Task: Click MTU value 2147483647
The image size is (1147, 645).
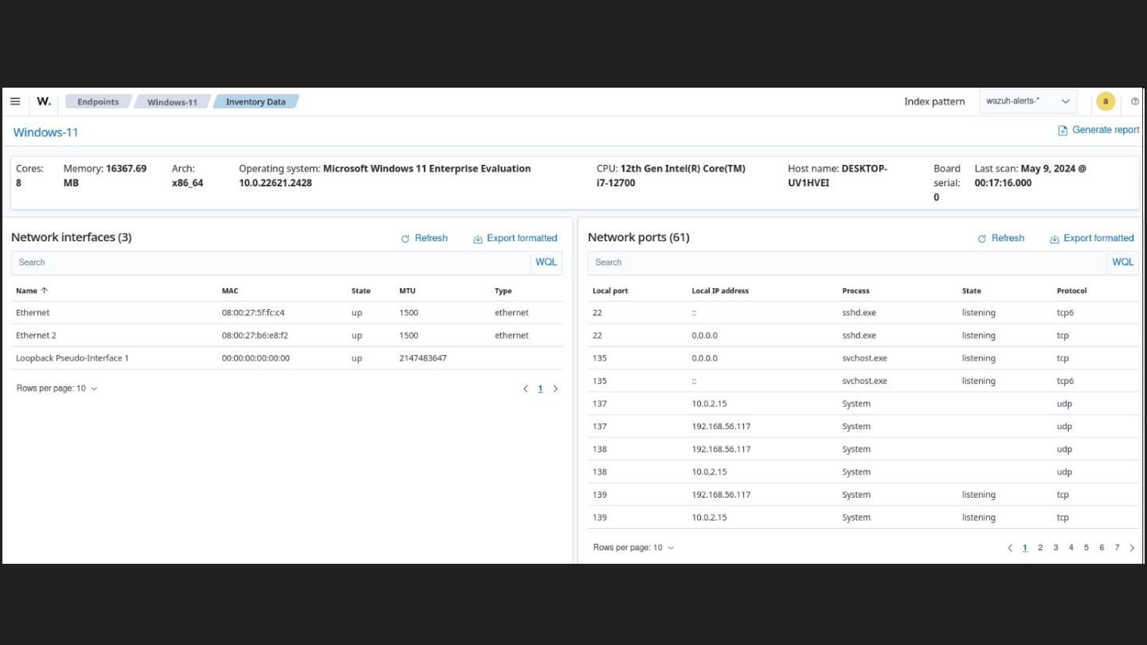Action: tap(423, 358)
